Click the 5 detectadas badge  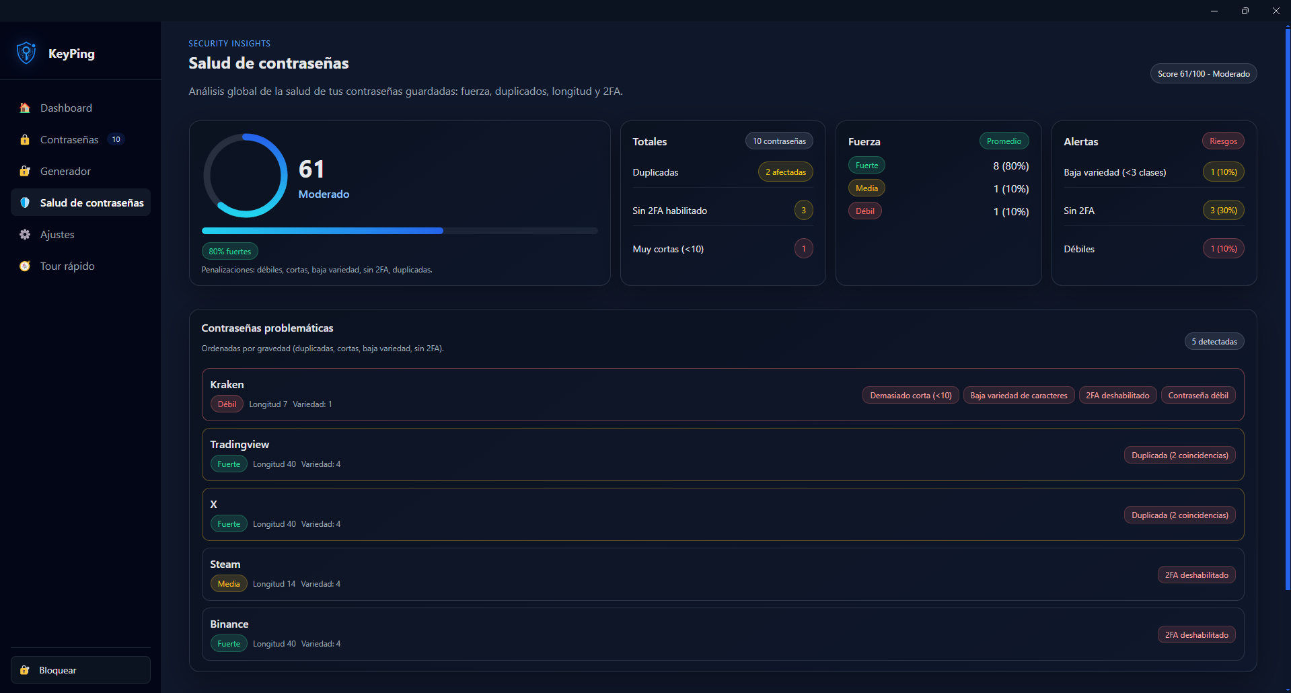point(1214,341)
